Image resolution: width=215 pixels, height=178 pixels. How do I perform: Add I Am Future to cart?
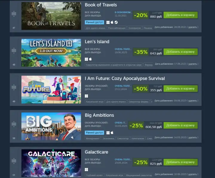pyautogui.click(x=180, y=89)
